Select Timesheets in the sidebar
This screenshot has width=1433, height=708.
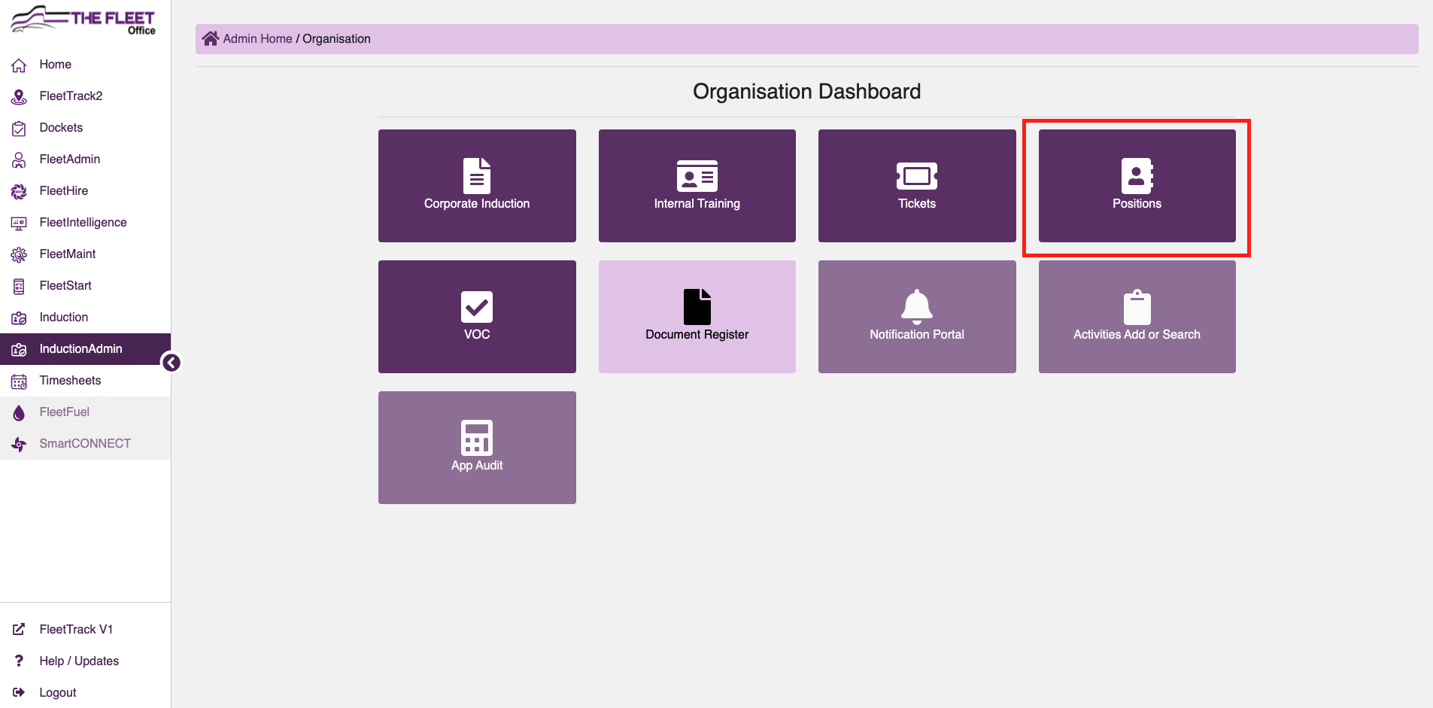[x=85, y=381]
